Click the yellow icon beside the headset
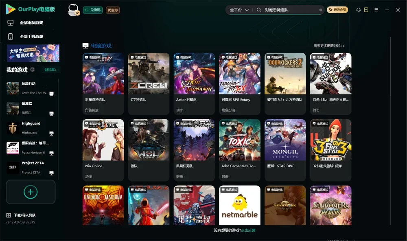This screenshot has height=241, width=407. (x=366, y=10)
